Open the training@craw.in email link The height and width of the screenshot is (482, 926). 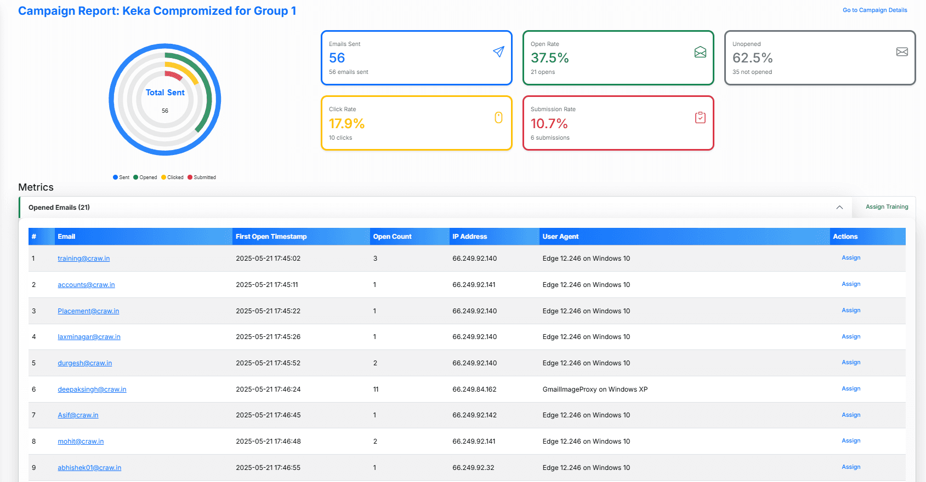84,259
